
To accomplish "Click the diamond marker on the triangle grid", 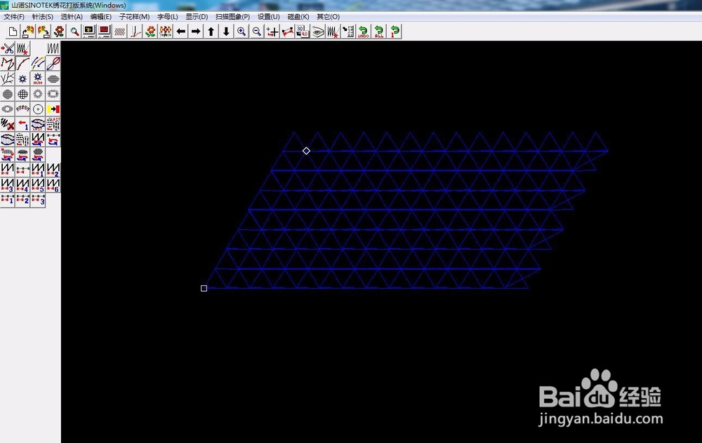I will [x=306, y=151].
